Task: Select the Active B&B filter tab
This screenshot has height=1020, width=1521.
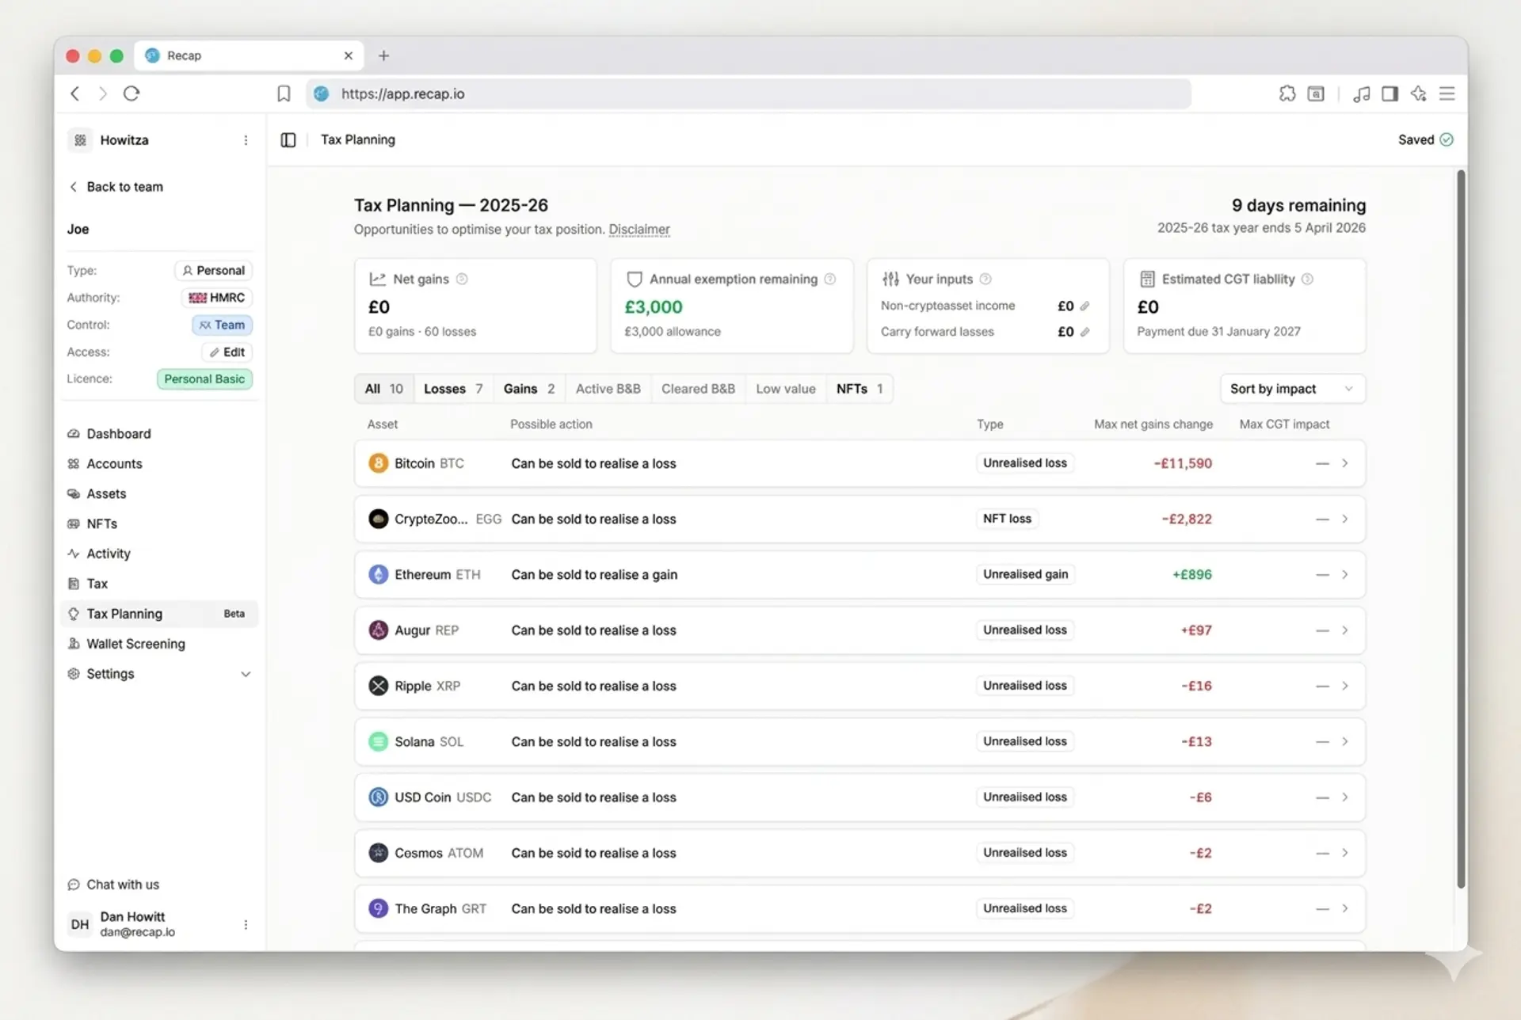Action: 608,389
